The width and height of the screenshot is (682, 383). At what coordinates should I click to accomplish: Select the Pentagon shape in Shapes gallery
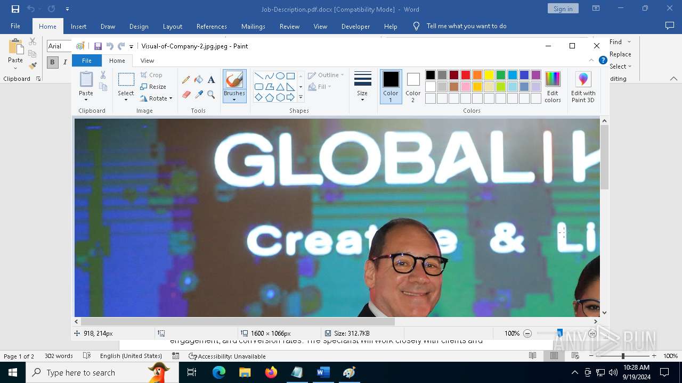269,97
